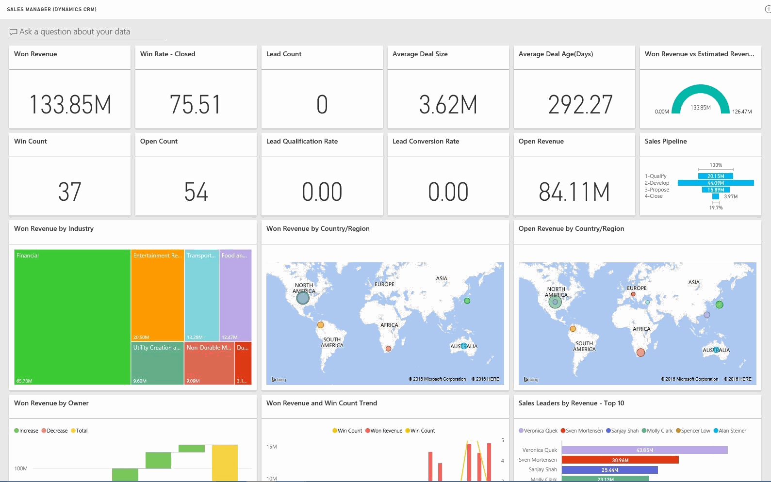Click the Increase legend item
Screen dimensions: 771x482
(x=26, y=431)
